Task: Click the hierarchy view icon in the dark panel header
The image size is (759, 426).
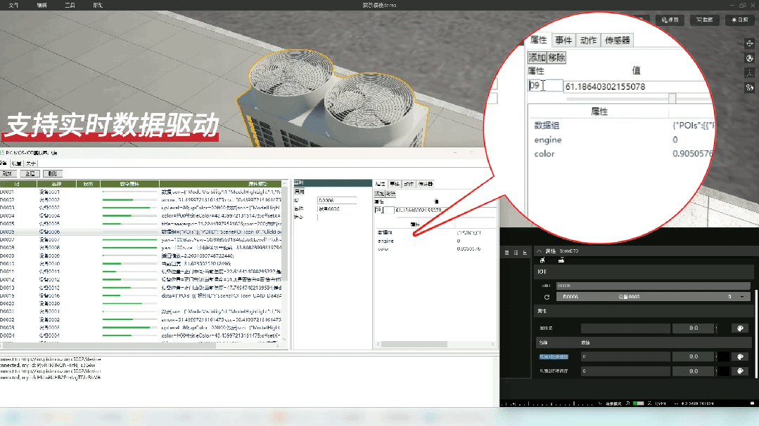Action: point(525,253)
